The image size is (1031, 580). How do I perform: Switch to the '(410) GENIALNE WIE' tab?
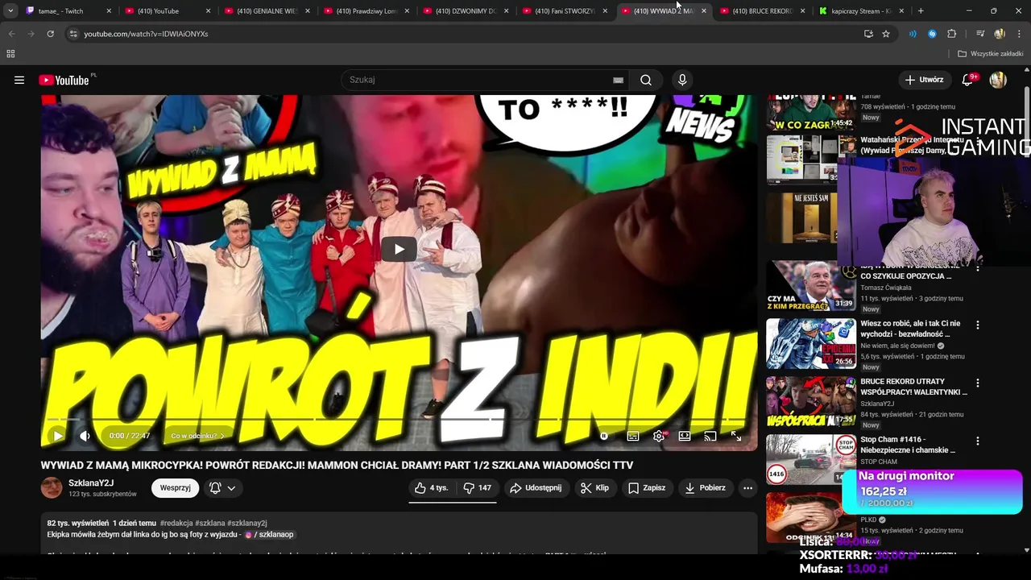267,11
